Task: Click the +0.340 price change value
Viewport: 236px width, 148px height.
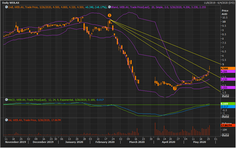Action: pos(89,7)
